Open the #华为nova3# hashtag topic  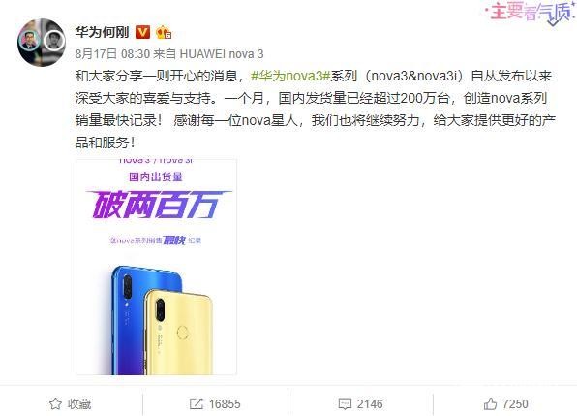pos(290,76)
